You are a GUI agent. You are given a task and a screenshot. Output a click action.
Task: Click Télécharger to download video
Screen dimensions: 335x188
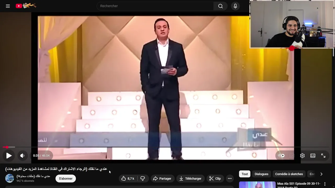coord(190,179)
